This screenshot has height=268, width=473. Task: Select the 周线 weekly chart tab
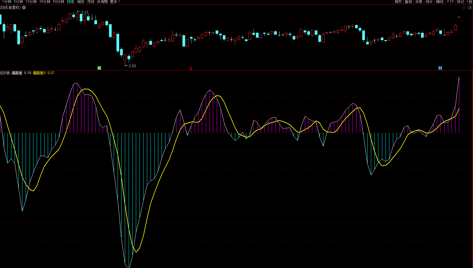[x=81, y=2]
